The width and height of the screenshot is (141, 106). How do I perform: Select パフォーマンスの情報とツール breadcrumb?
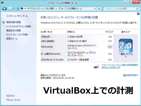point(70,9)
